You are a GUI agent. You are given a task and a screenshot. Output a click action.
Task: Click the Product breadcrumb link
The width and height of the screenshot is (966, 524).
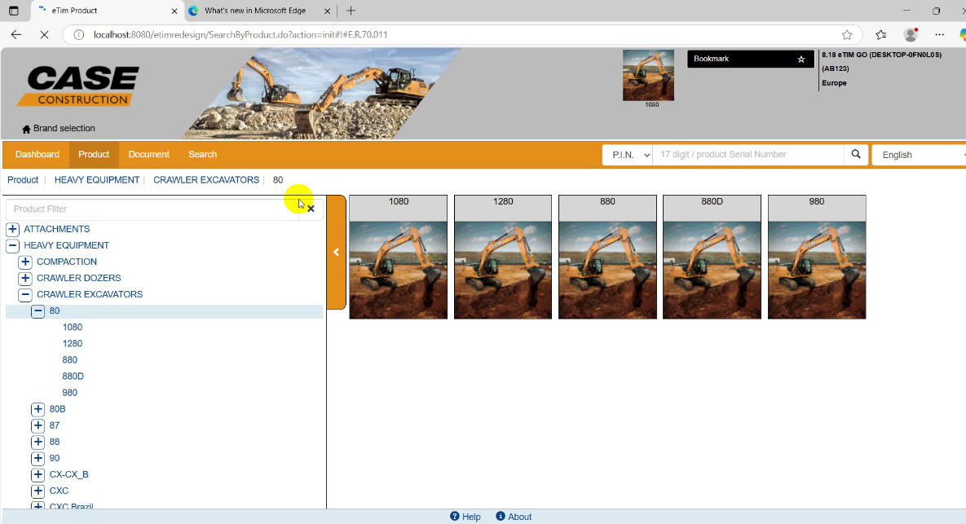(x=23, y=180)
